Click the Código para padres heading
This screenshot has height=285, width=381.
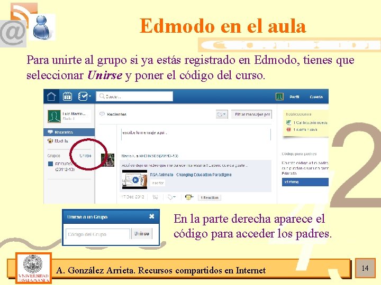(x=299, y=154)
